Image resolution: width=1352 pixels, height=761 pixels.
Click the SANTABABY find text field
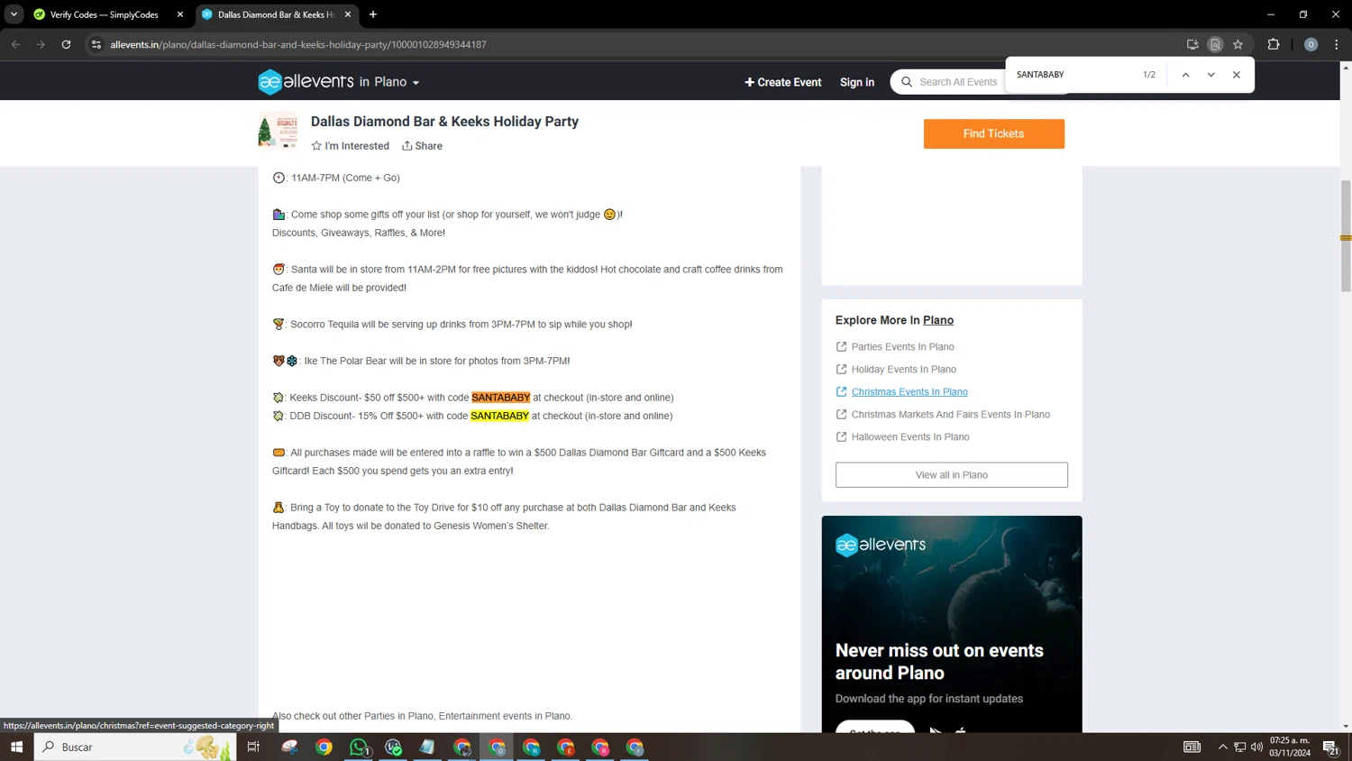[1073, 75]
